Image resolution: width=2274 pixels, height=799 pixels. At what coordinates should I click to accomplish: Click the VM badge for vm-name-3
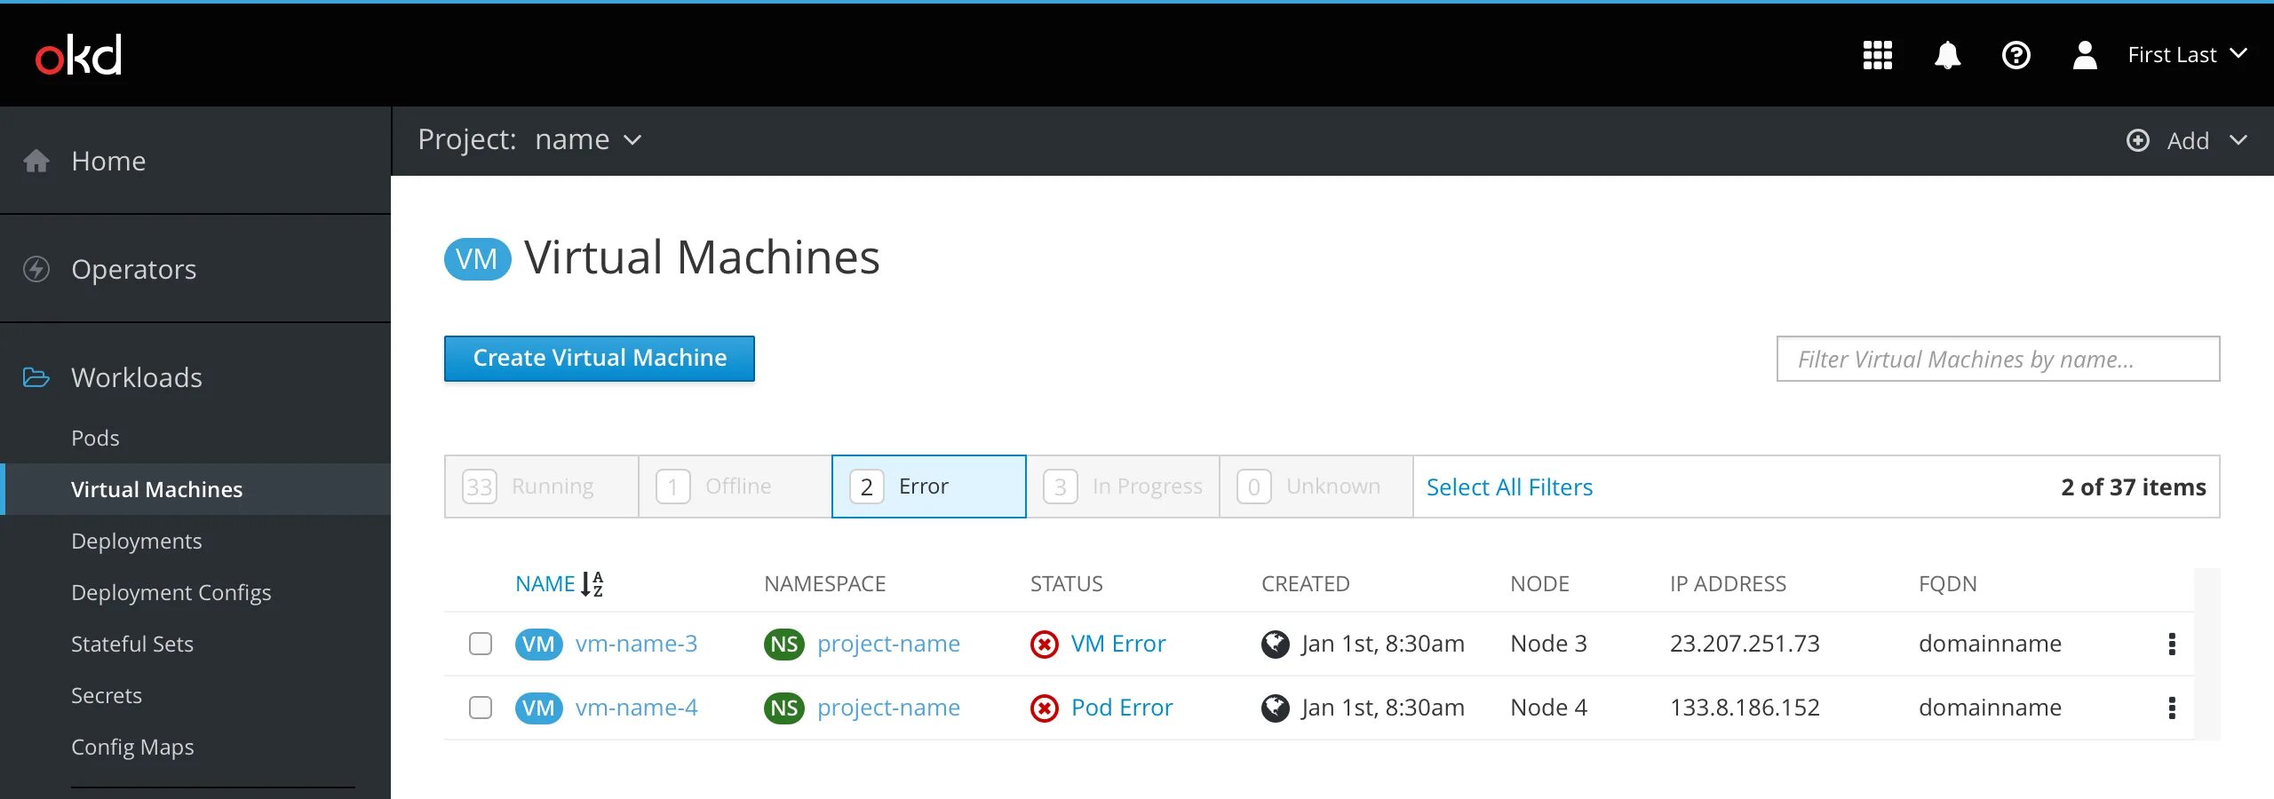[x=538, y=644]
